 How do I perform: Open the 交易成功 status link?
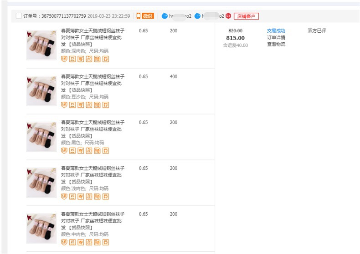tap(276, 30)
